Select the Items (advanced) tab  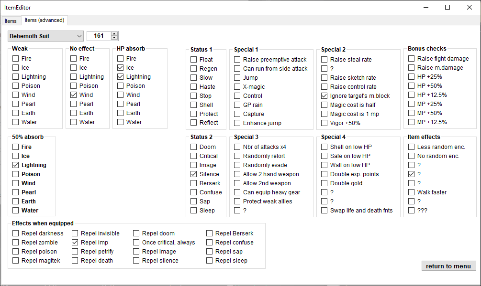45,20
